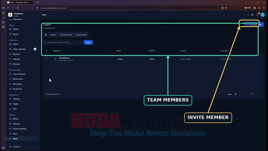
Task: Open the Moderation page
Action: (18, 79)
